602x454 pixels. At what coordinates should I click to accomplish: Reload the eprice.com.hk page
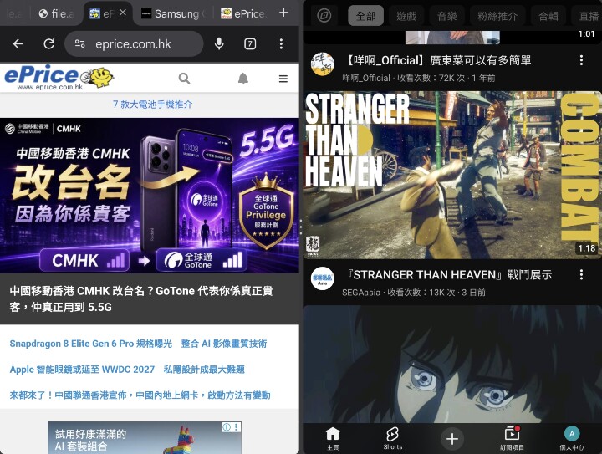48,43
